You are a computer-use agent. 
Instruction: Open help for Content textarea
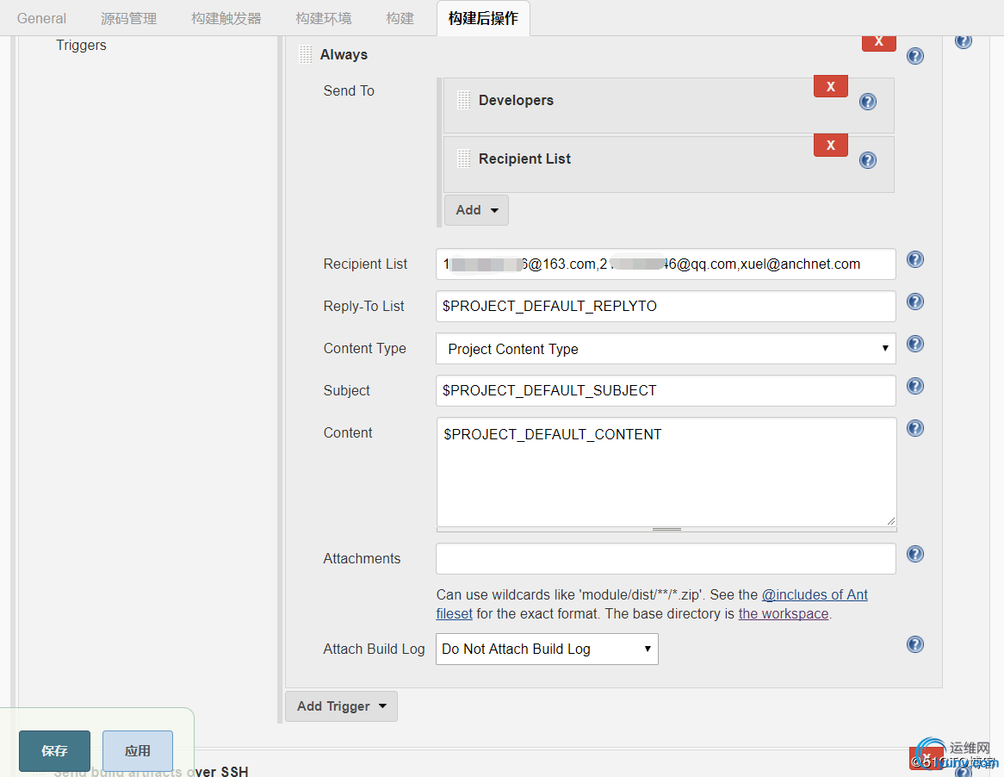915,428
